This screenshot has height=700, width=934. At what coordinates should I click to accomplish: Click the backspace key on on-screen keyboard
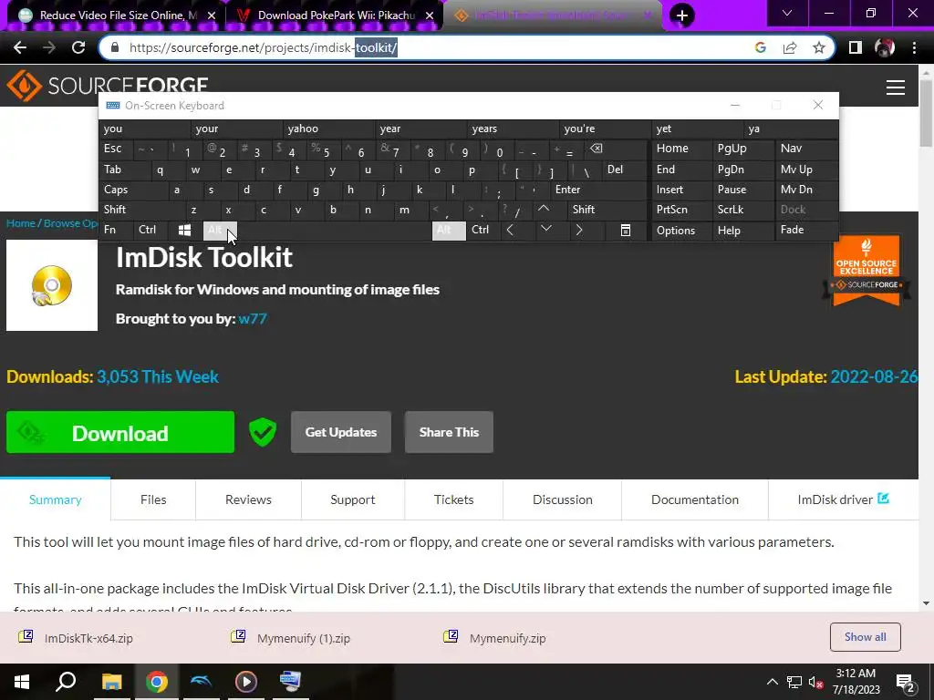[597, 149]
